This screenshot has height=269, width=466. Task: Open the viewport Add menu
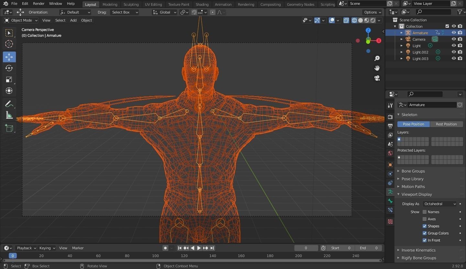73,20
